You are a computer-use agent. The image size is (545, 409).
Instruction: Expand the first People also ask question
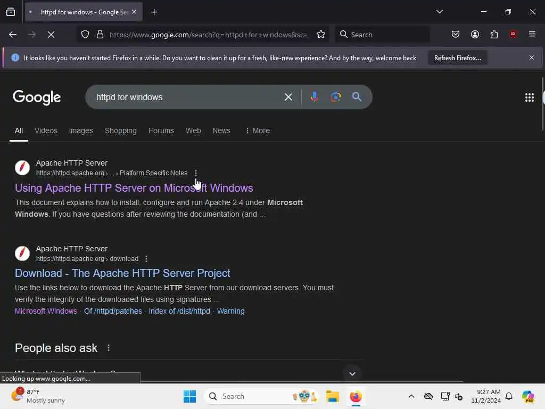click(352, 374)
